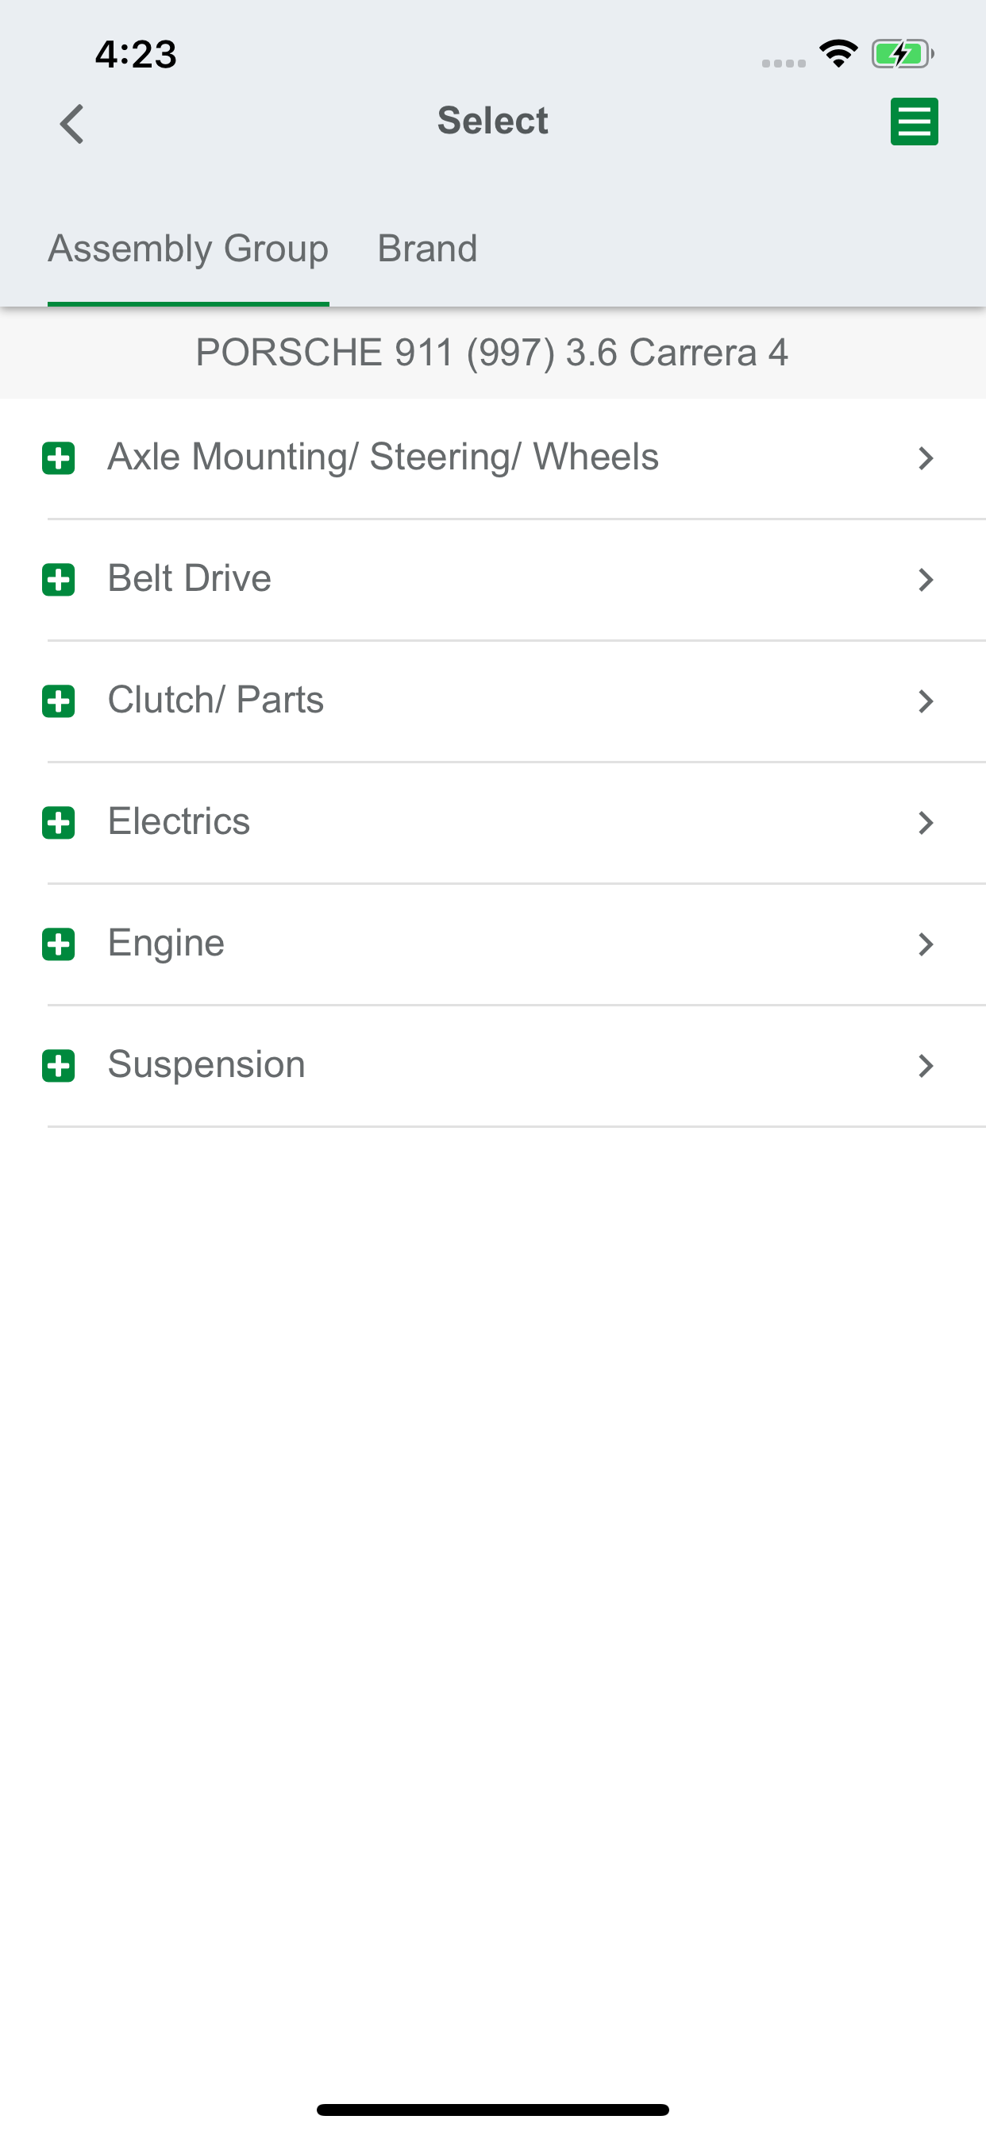Open the Engine row chevron
Image resolution: width=986 pixels, height=2135 pixels.
click(926, 944)
